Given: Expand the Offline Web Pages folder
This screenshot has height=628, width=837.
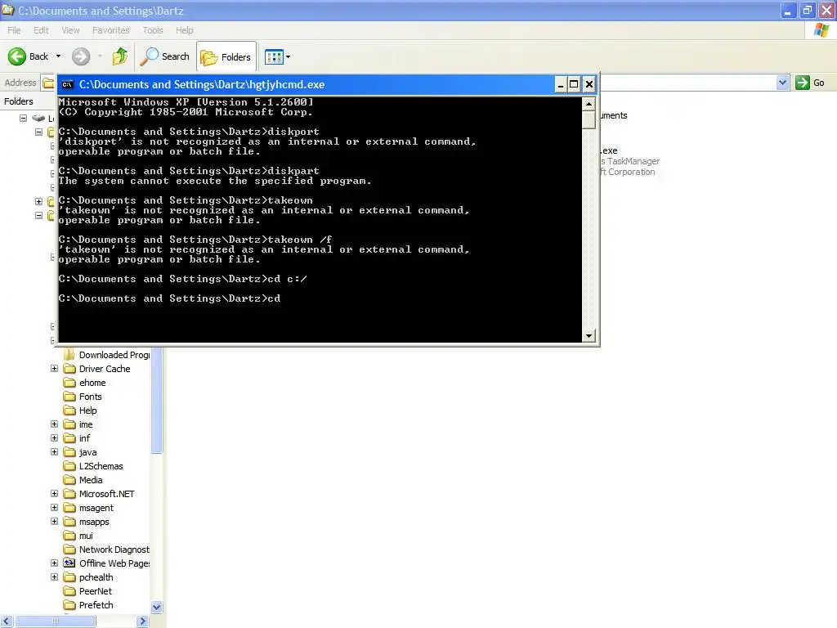Looking at the screenshot, I should point(55,563).
